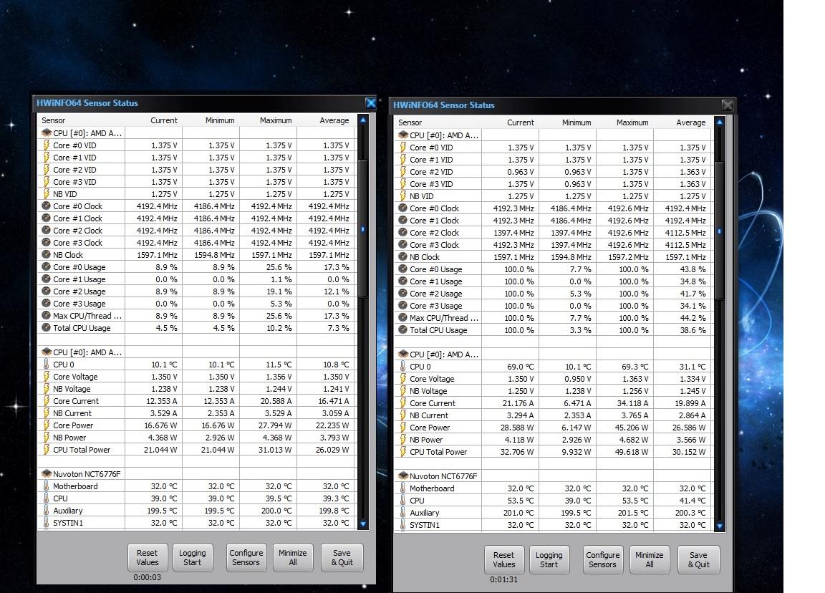825x593 pixels.
Task: Close the left HWiNFO64 Sensor Status window
Action: pos(371,103)
